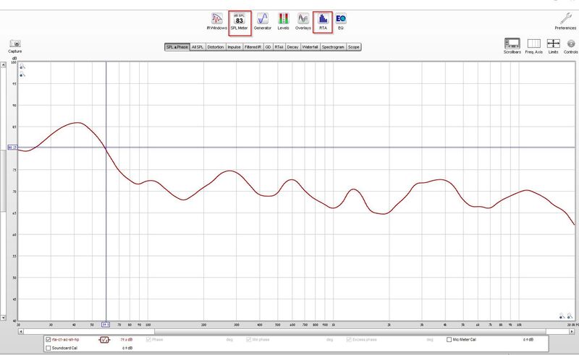Click the vertical scrollbar down arrow

pos(3,317)
